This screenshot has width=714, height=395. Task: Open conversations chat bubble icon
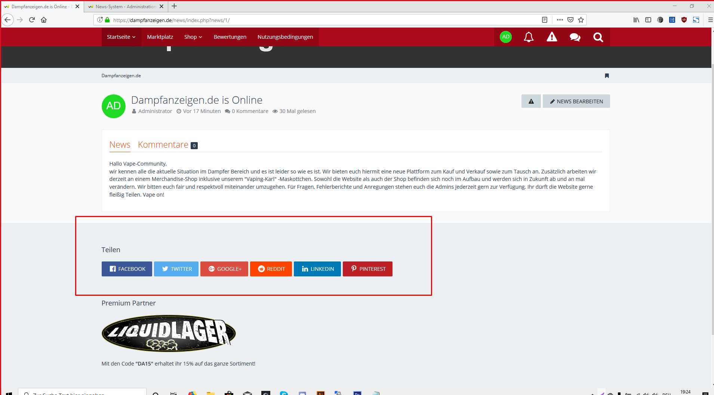click(575, 37)
